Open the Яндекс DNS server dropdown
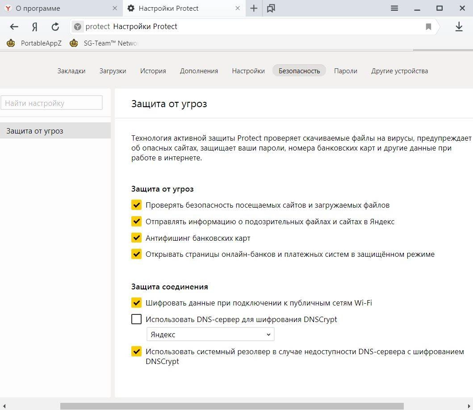This screenshot has width=473, height=410. point(210,334)
